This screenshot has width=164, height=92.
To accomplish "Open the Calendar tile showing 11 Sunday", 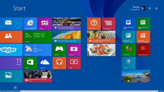I will click(11, 63).
